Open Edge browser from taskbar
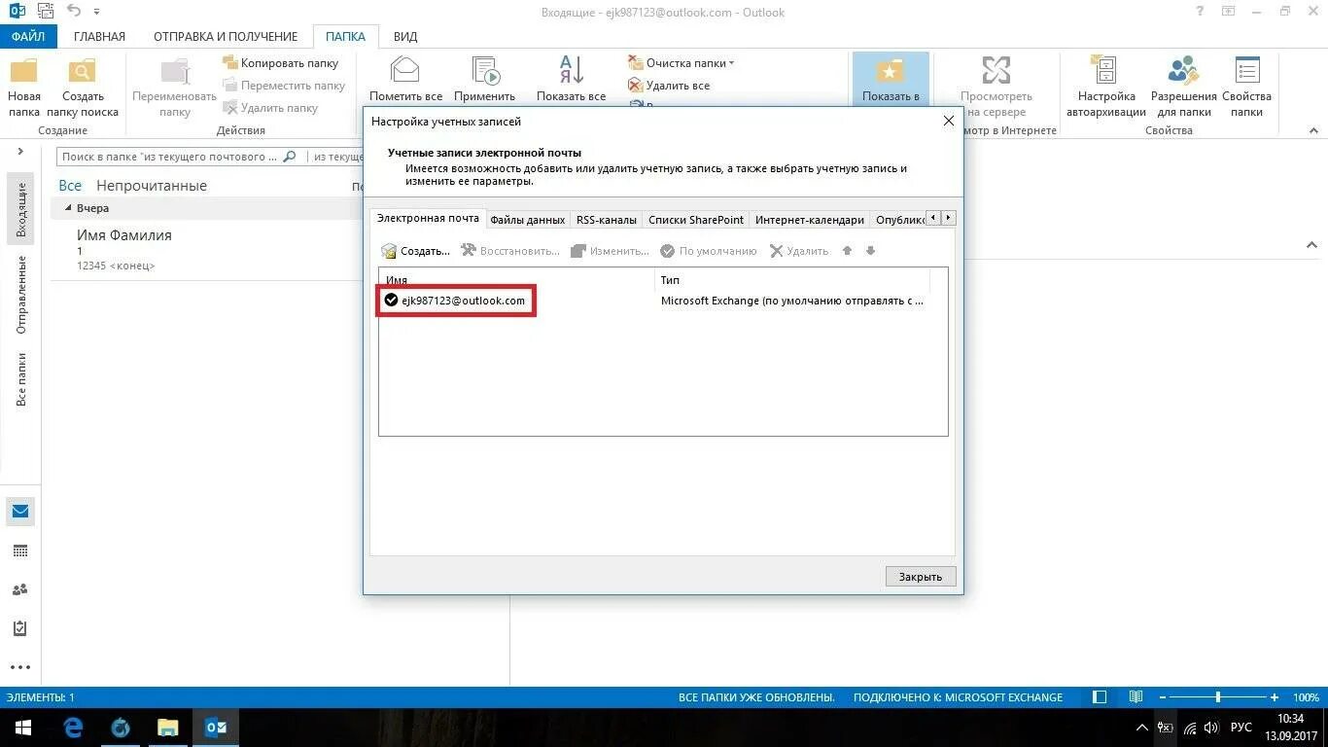Screen dimensions: 1328x747 coord(73,728)
